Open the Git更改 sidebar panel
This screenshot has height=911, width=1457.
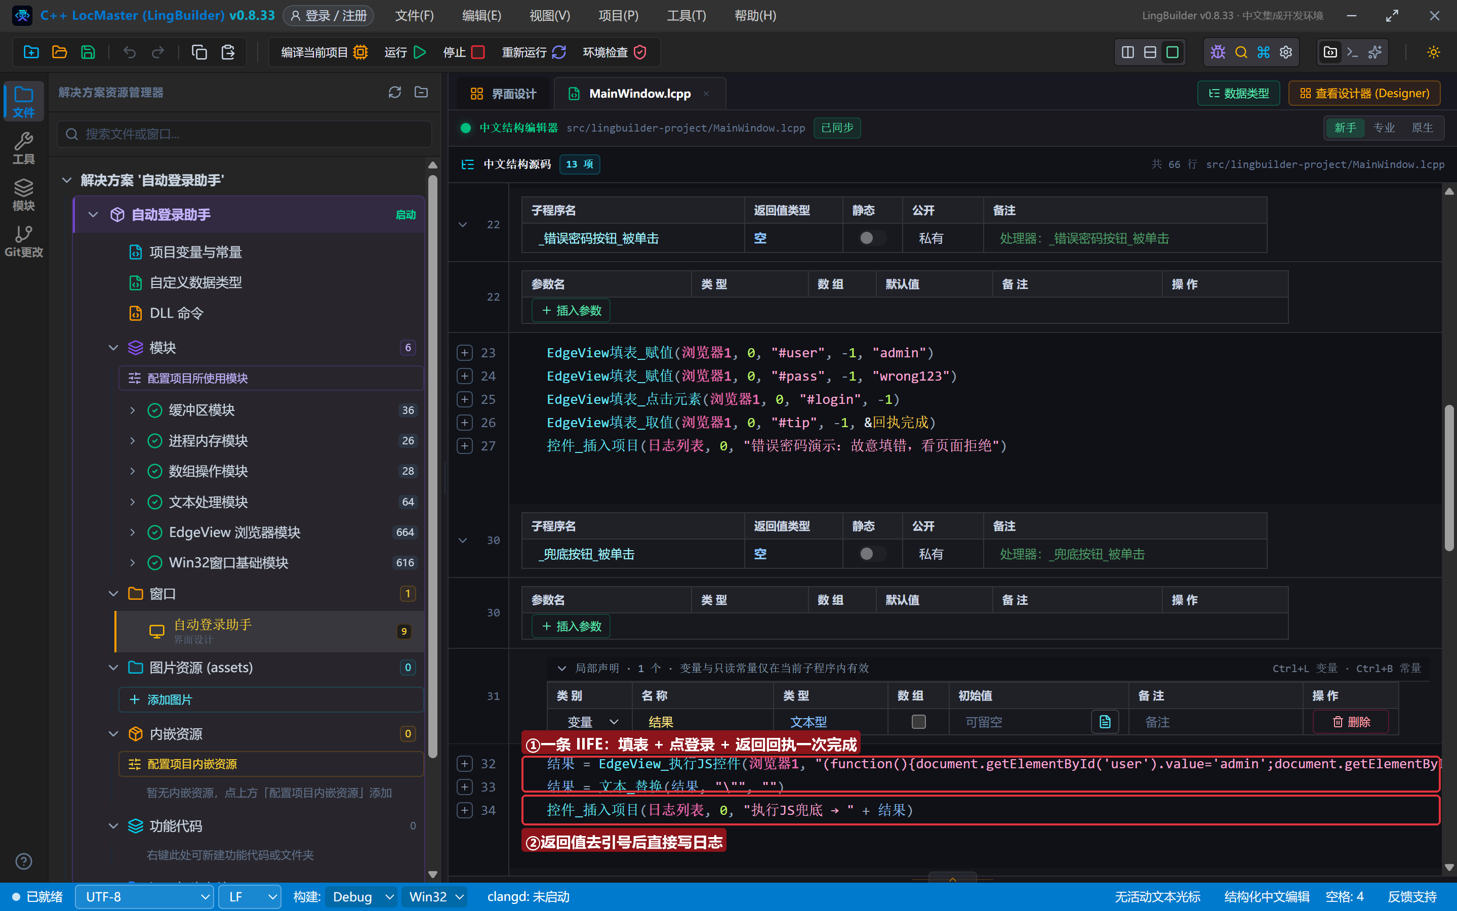[x=23, y=241]
